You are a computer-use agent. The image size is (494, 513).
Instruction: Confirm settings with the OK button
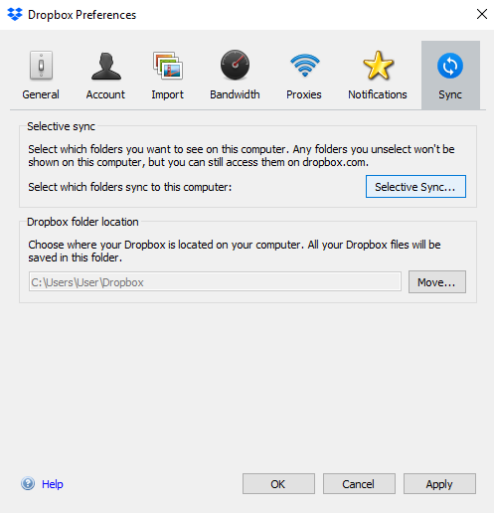coord(278,484)
